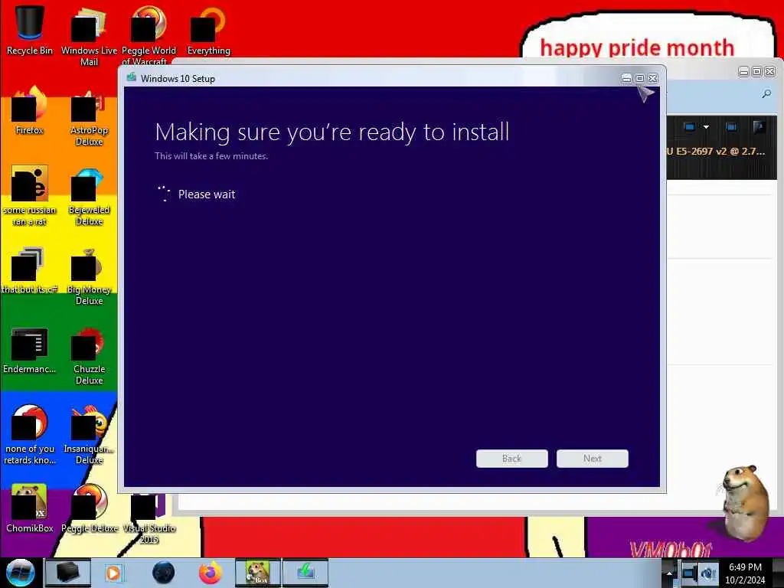Open Visual Studio 2015 desktop icon
Viewport: 784px width, 588px height.
(149, 519)
